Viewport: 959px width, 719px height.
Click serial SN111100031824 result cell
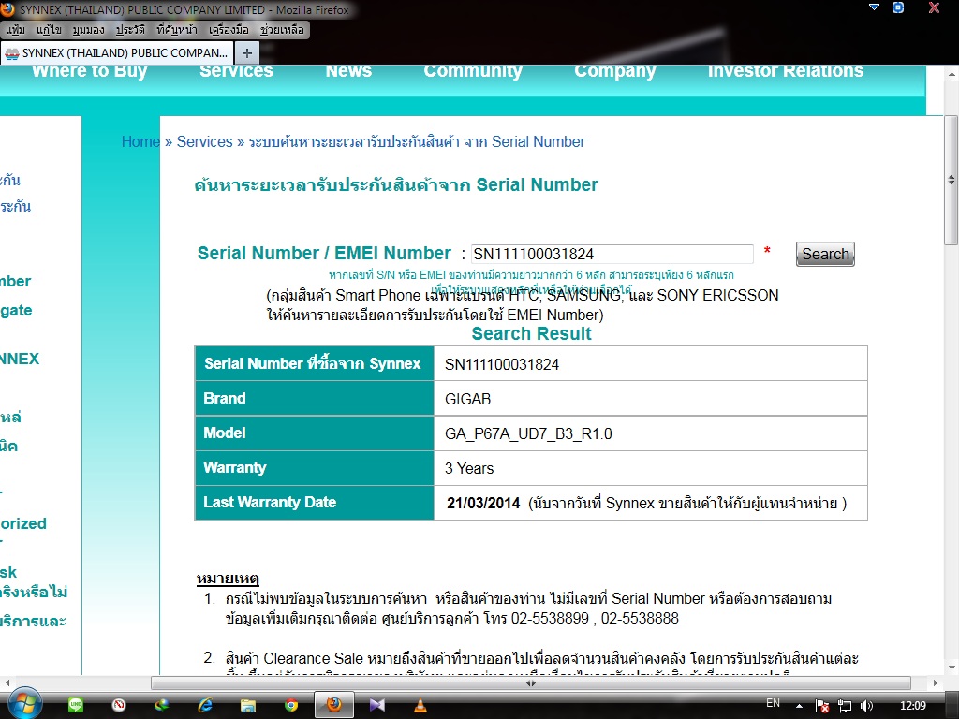pyautogui.click(x=650, y=364)
